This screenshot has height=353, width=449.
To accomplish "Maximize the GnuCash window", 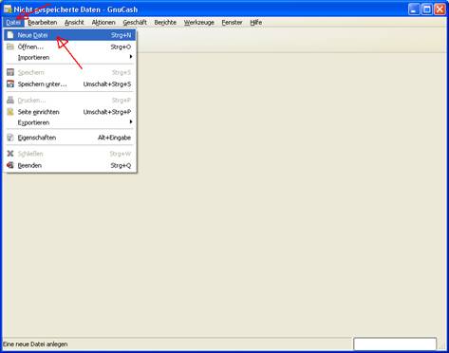I will pyautogui.click(x=427, y=9).
